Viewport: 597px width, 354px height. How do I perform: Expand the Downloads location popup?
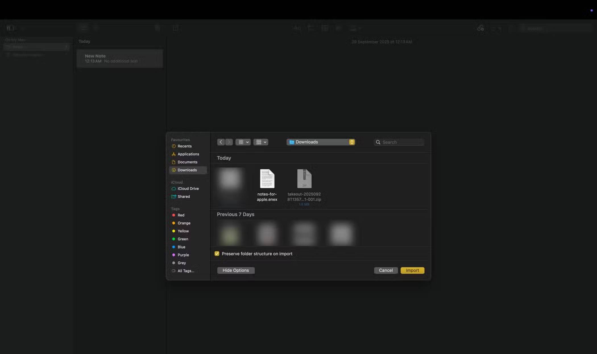pos(321,142)
